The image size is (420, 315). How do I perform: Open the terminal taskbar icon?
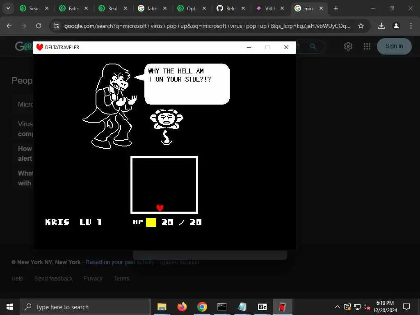pyautogui.click(x=222, y=307)
